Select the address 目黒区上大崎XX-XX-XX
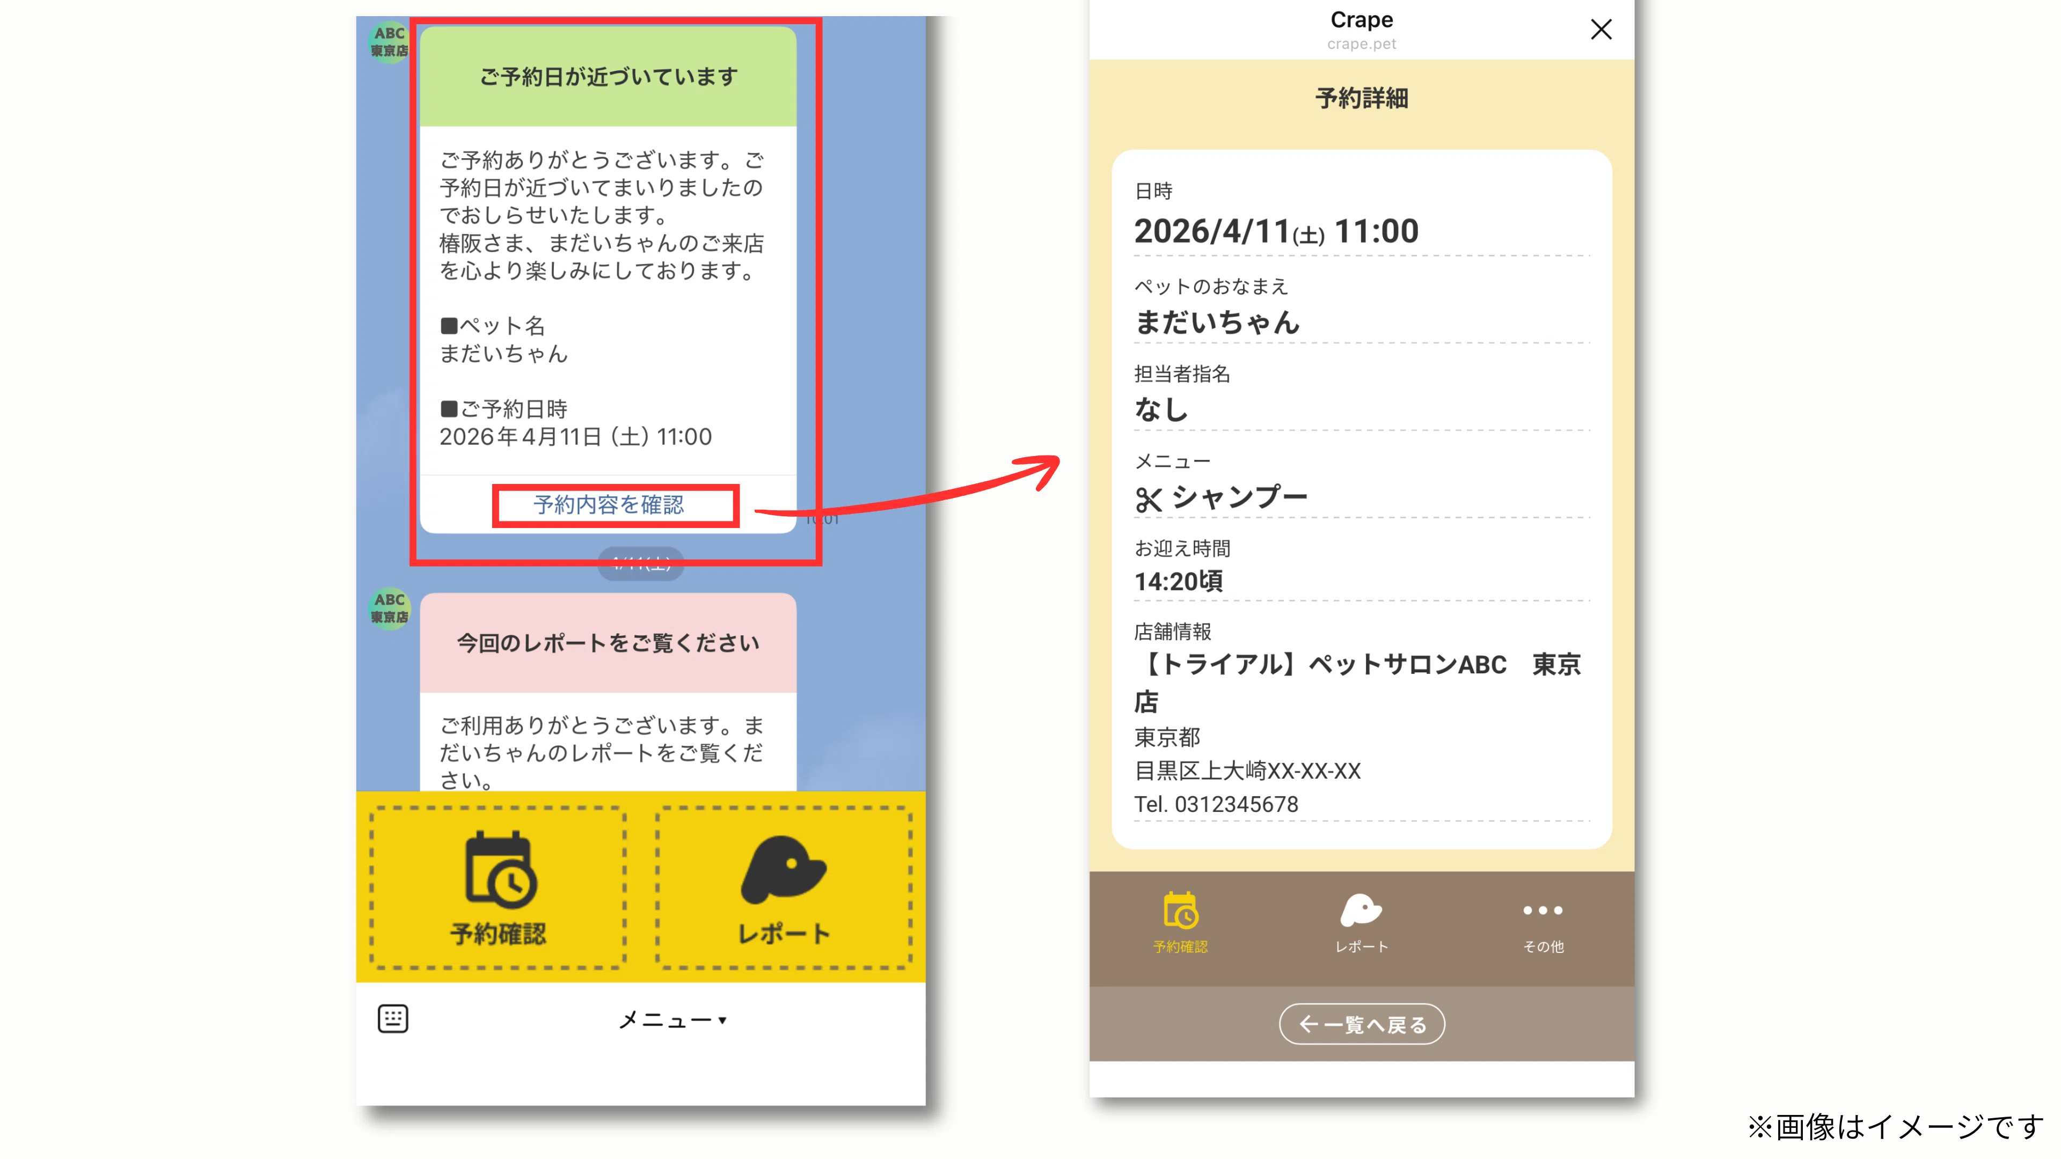Image resolution: width=2061 pixels, height=1159 pixels. [1246, 771]
